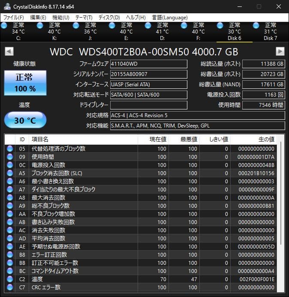The height and width of the screenshot is (297, 289).
Task: Open the ディスク(D) menu
Action: click(109, 18)
